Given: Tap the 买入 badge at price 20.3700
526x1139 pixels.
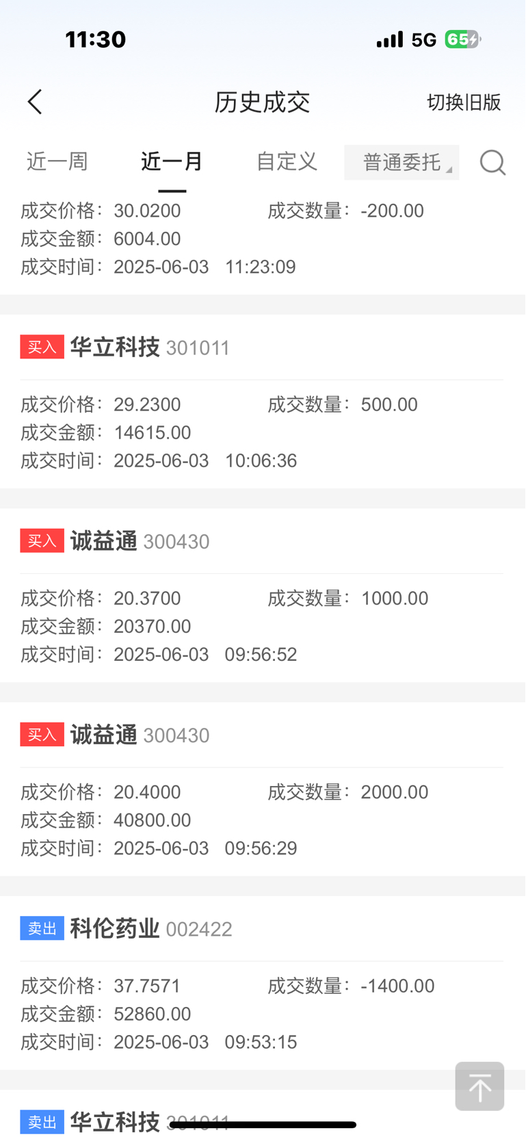Looking at the screenshot, I should (x=42, y=540).
